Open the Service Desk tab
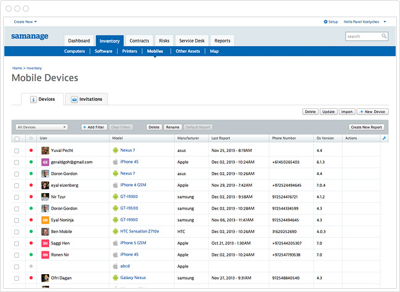 coord(192,41)
